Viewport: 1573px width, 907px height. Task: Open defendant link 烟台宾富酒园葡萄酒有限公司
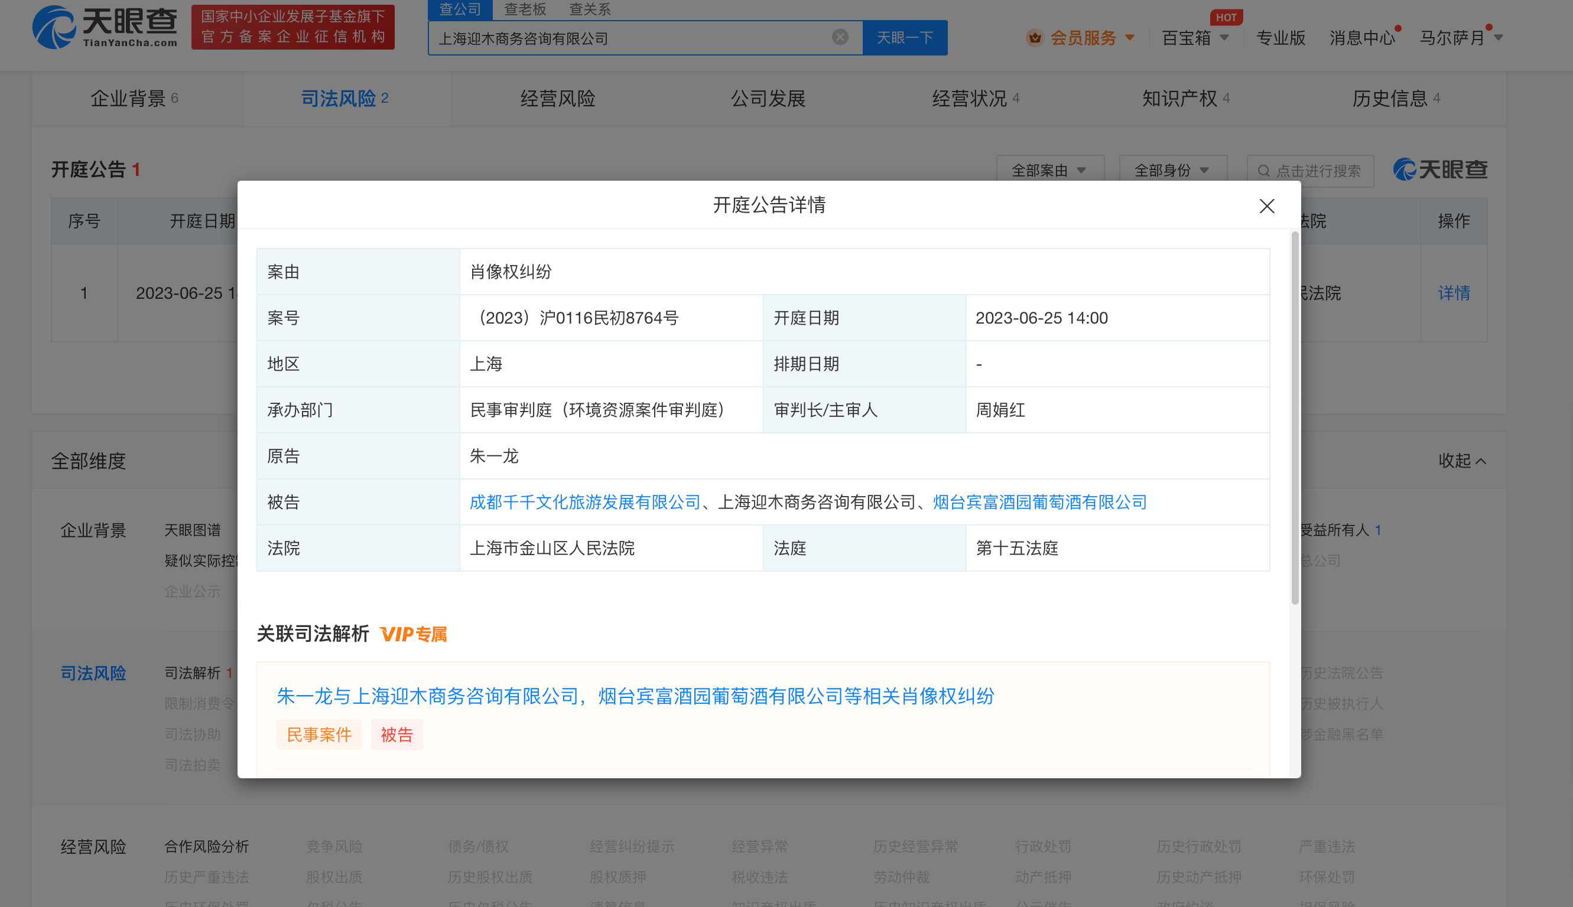point(1039,502)
